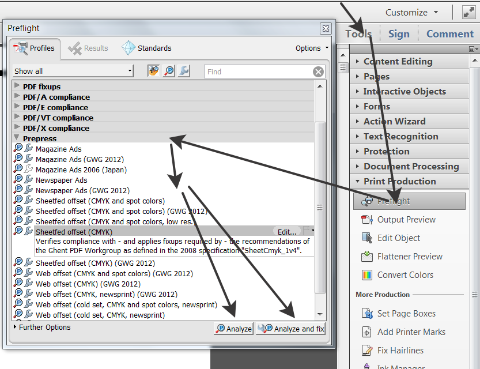Click profile list scrollbar up arrow
The image size is (480, 369).
(x=320, y=86)
